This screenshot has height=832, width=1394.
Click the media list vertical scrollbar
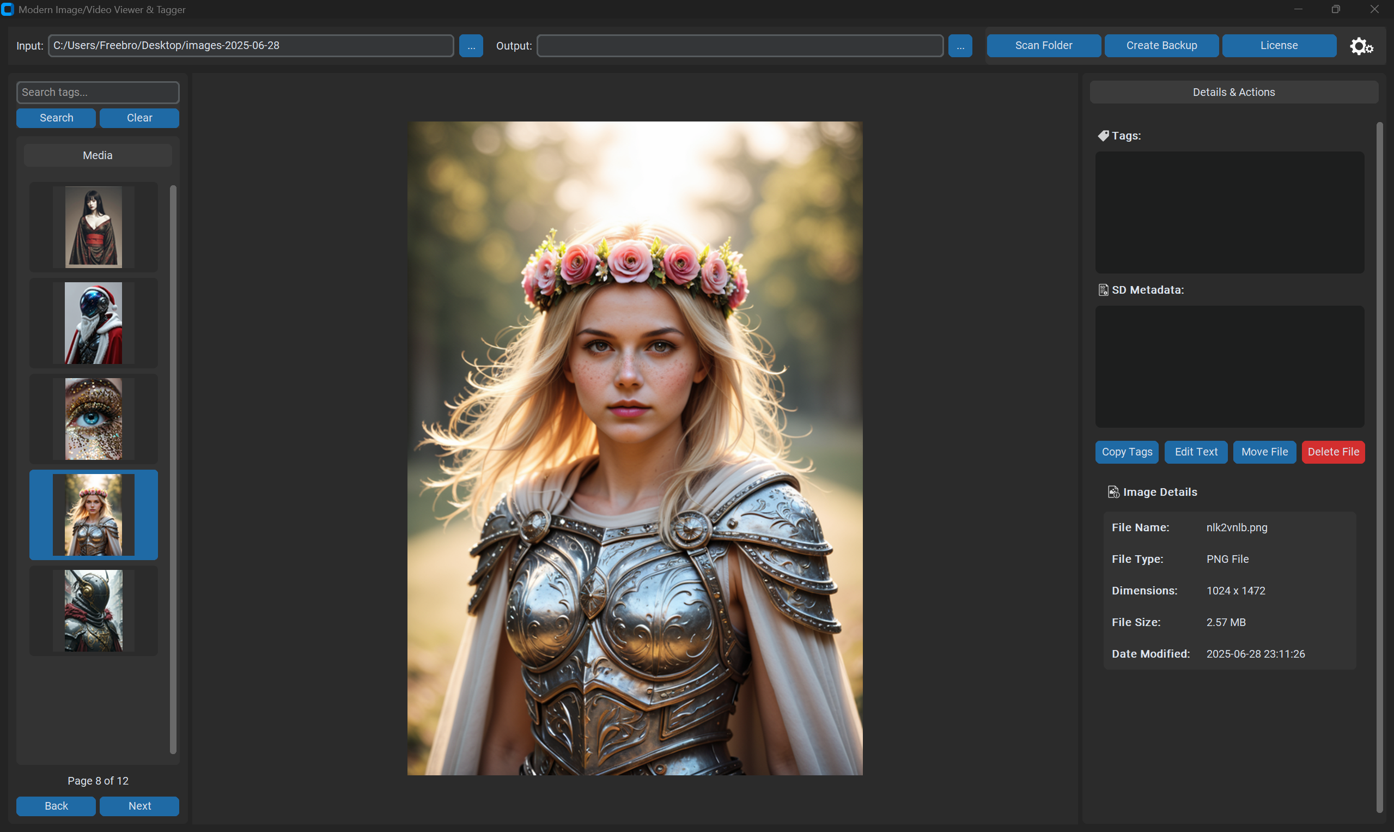[x=173, y=469]
